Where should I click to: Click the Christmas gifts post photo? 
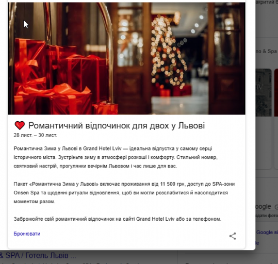[126, 58]
